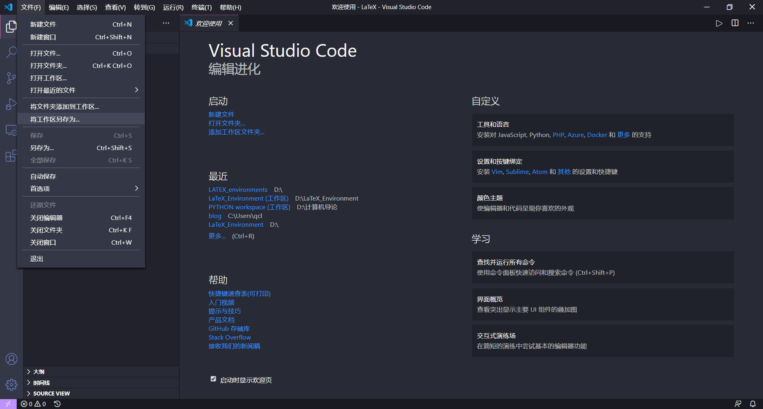The width and height of the screenshot is (763, 409).
Task: Open the Stack Overflow help link
Action: (229, 337)
